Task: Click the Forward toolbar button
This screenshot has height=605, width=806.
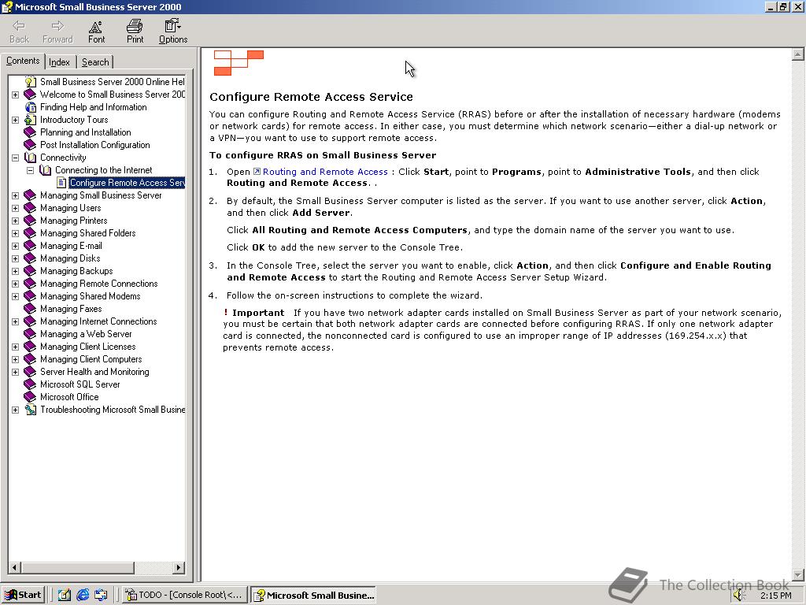Action: click(x=57, y=32)
